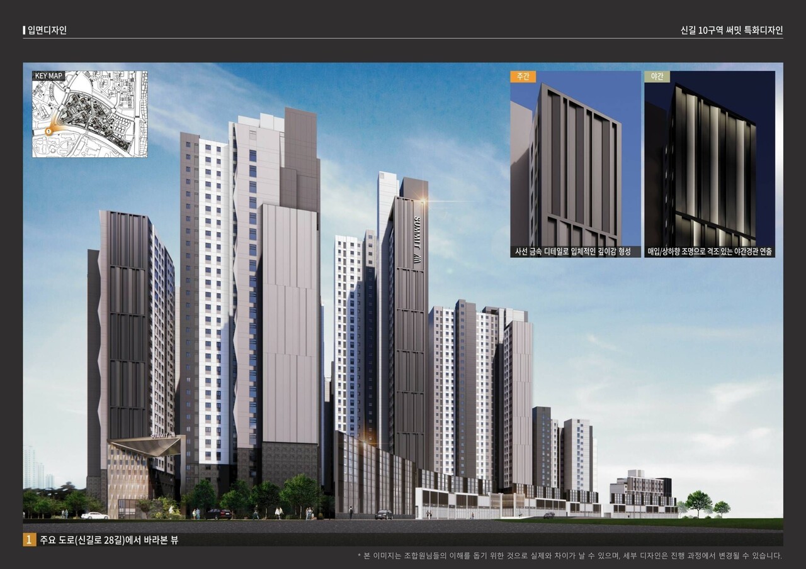Click the white car near the entrance gate

(x=95, y=516)
